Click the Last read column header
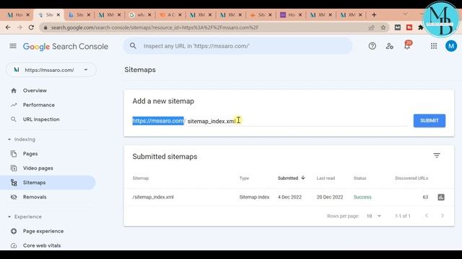 (x=326, y=178)
